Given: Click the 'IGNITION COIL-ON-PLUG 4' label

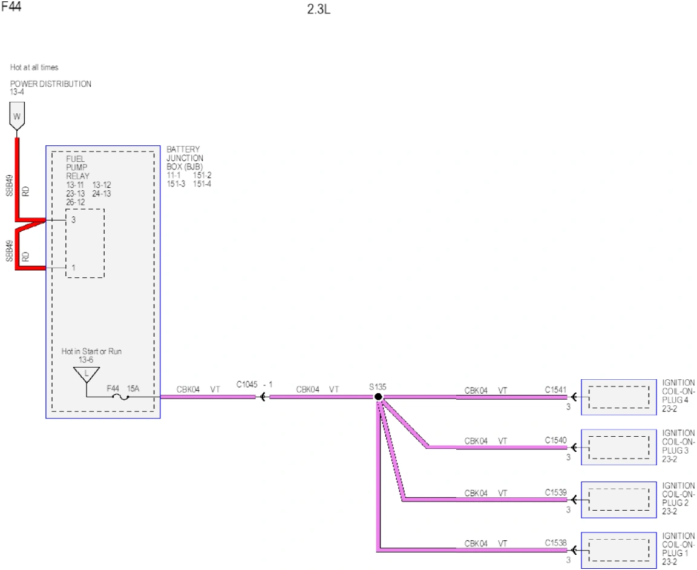Looking at the screenshot, I should coord(678,391).
